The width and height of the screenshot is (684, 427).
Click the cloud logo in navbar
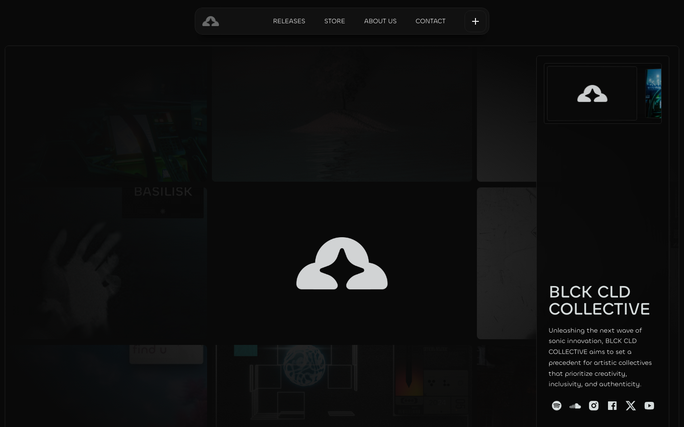(x=210, y=21)
